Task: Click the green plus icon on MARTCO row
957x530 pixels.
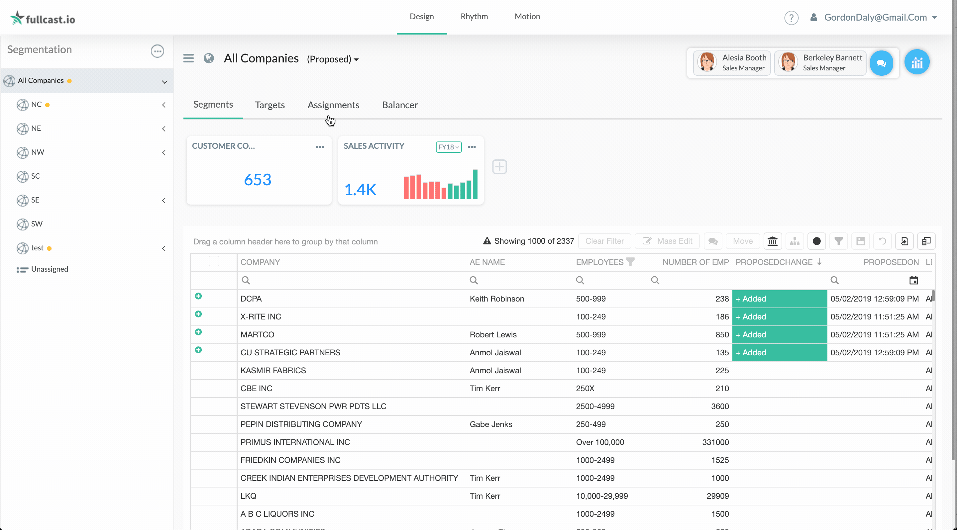Action: click(x=198, y=332)
